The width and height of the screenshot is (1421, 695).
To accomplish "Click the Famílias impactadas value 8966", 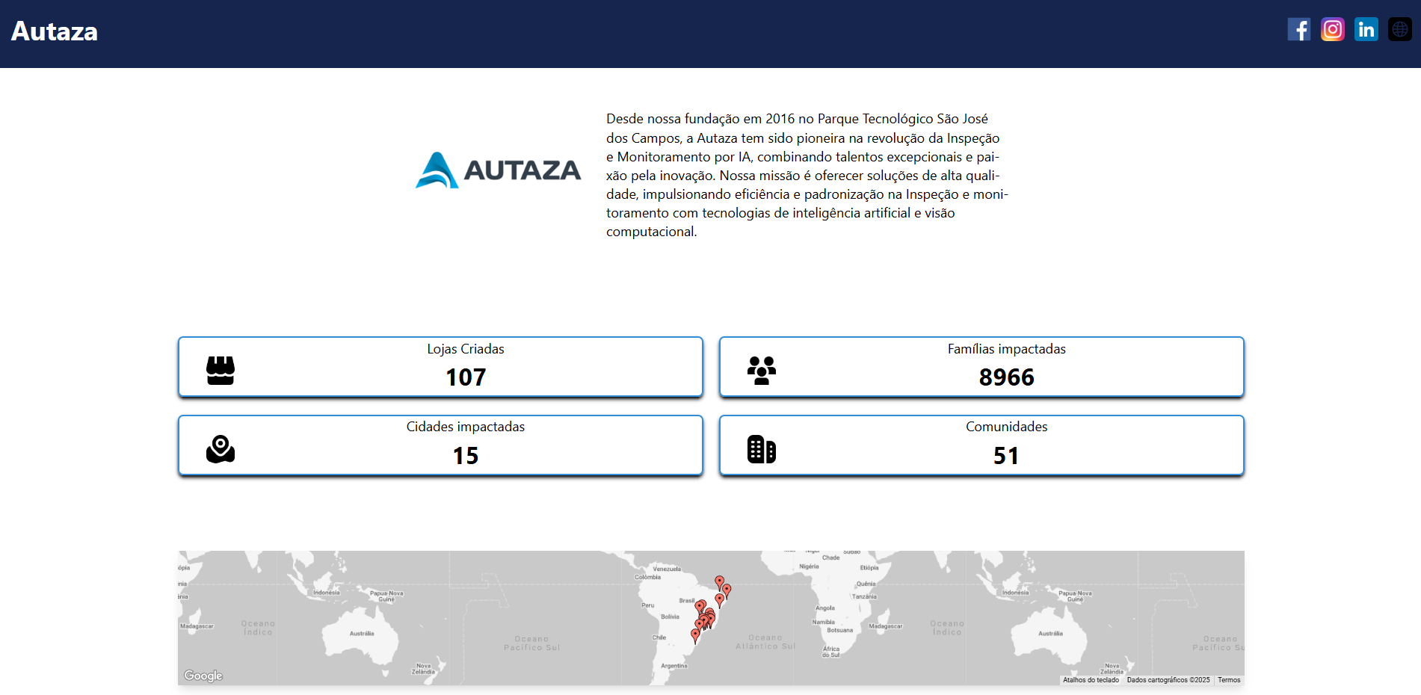I will pos(1007,378).
